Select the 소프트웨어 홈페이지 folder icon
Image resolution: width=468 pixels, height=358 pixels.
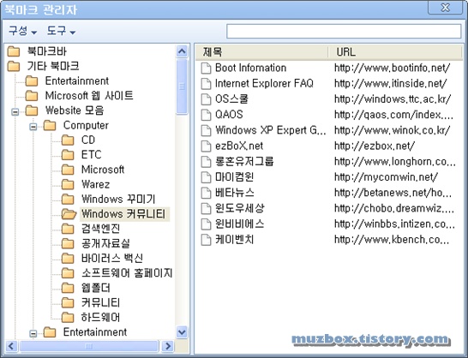coord(68,273)
